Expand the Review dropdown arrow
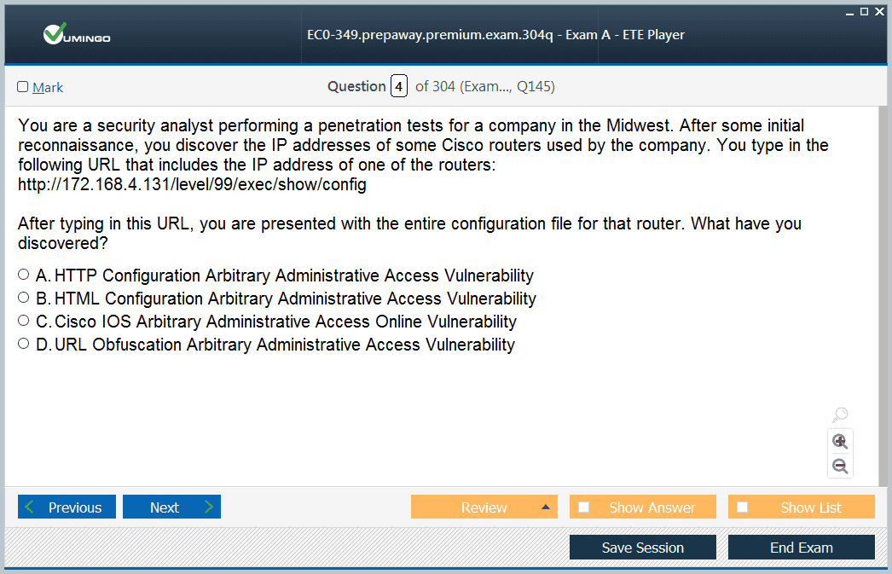Screen dimensions: 892x574 click(546, 507)
